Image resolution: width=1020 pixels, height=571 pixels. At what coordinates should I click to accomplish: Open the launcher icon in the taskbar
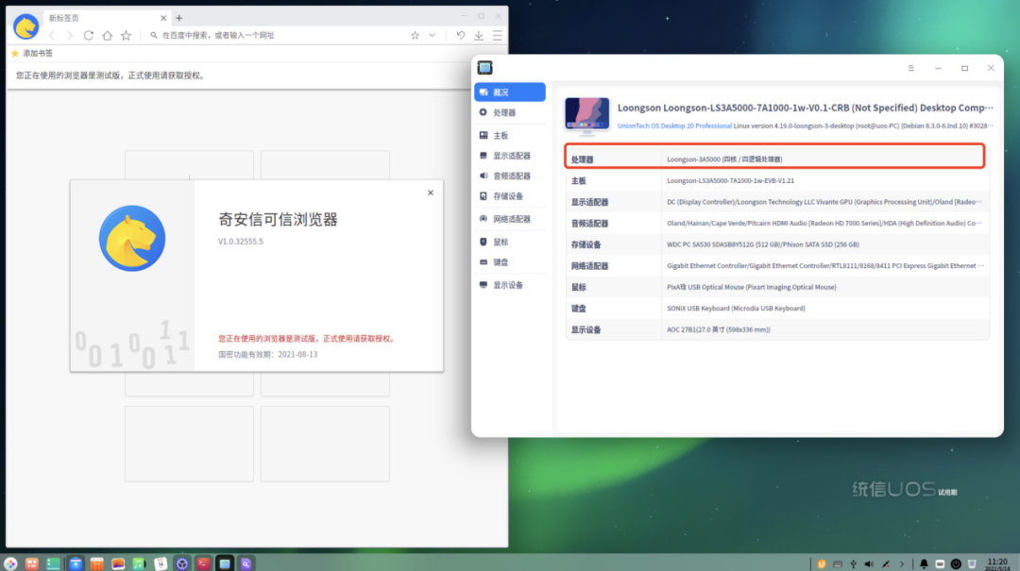pos(10,563)
